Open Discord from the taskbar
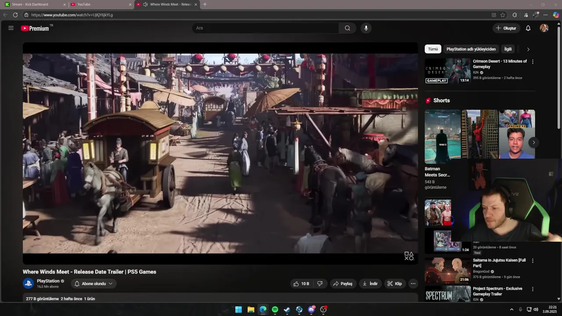Screen dimensions: 562x316 tap(312, 309)
